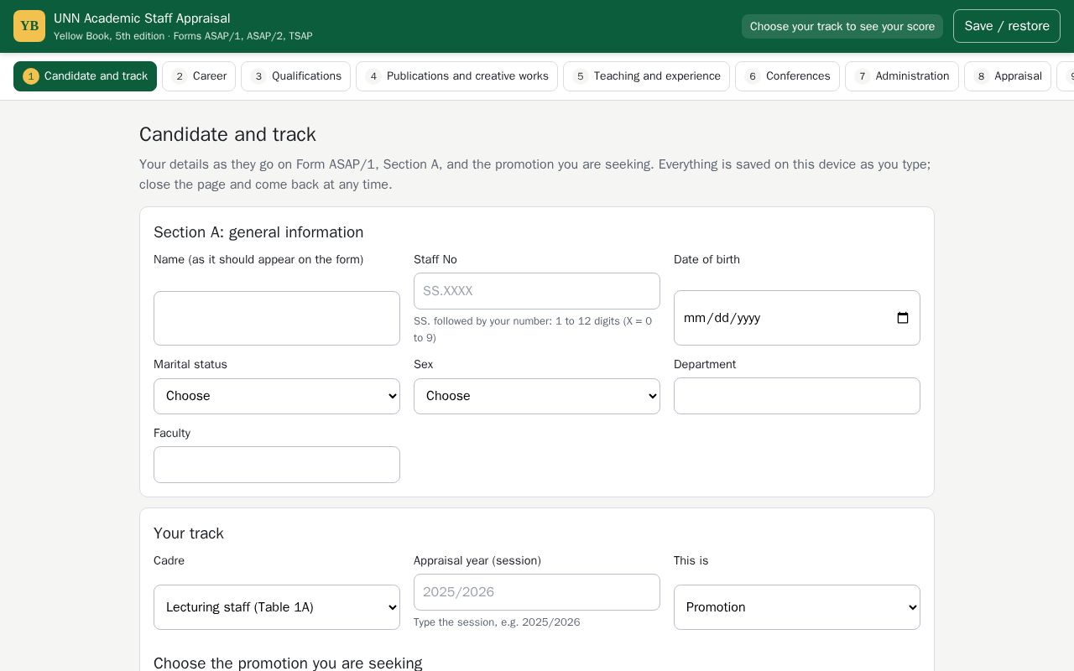This screenshot has width=1074, height=671.
Task: Expand the Marital status dropdown
Action: [277, 396]
